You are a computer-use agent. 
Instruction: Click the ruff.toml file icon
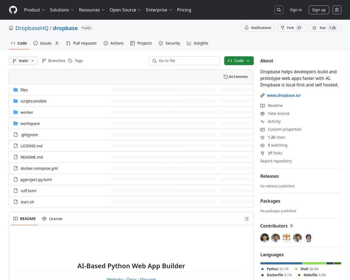click(x=16, y=191)
